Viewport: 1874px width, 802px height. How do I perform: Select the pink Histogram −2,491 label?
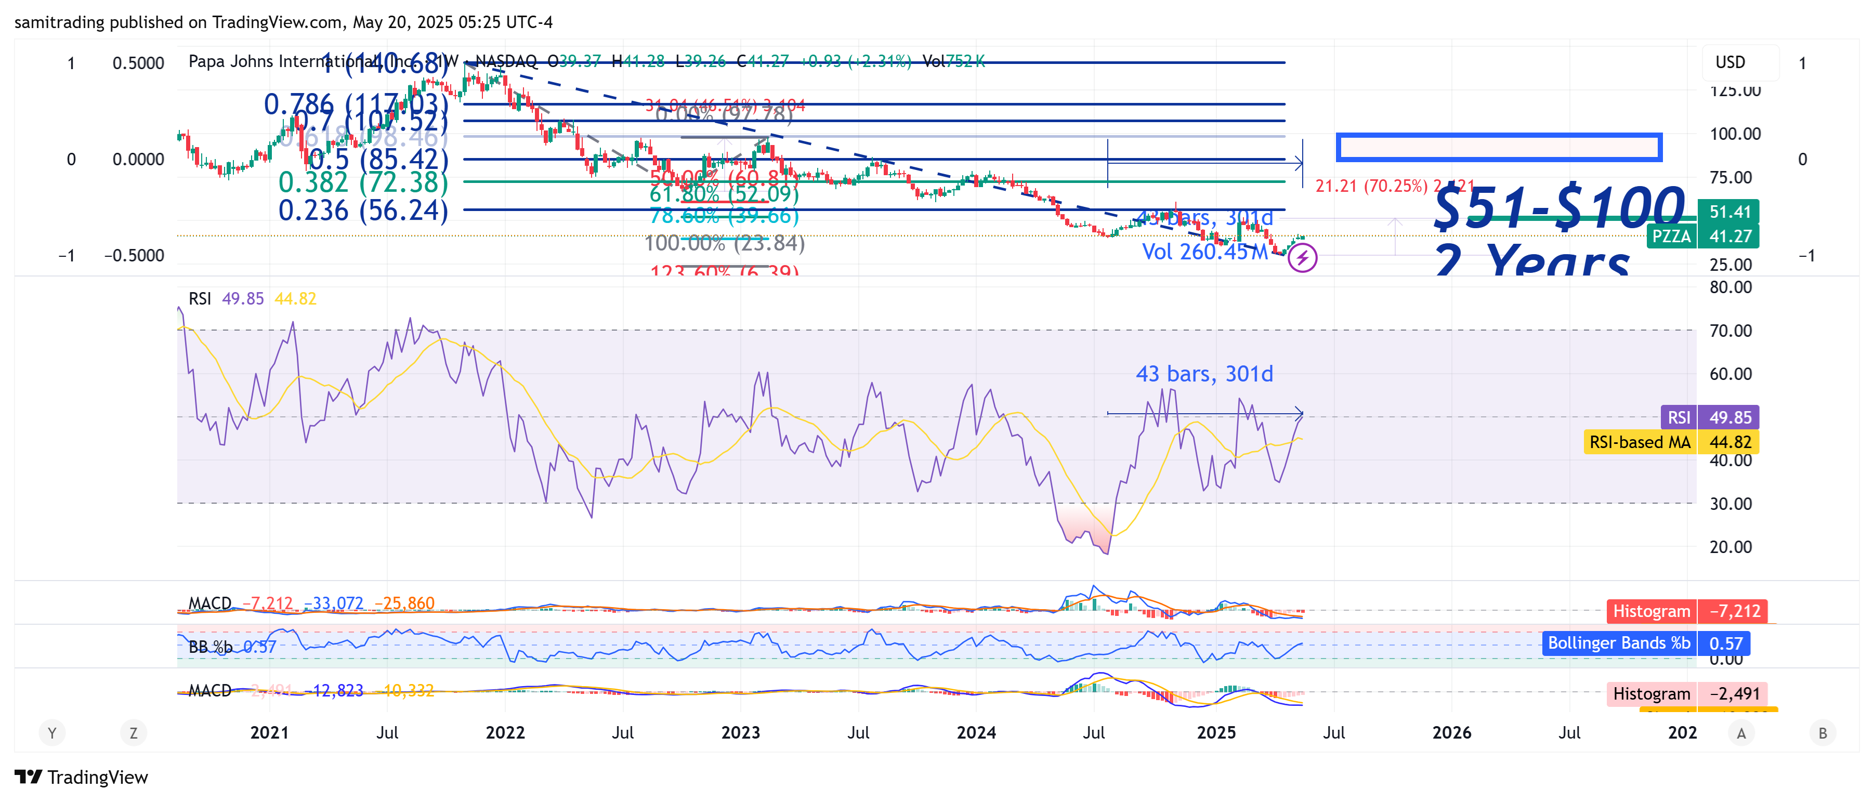point(1687,694)
